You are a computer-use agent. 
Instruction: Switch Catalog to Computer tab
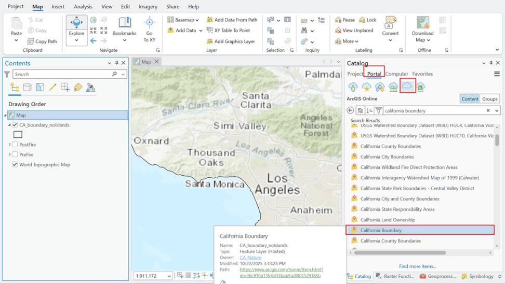[x=396, y=74]
